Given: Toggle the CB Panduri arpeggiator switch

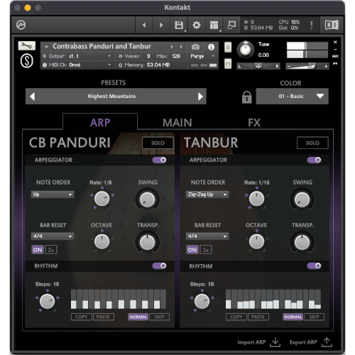Looking at the screenshot, I should pos(159,160).
